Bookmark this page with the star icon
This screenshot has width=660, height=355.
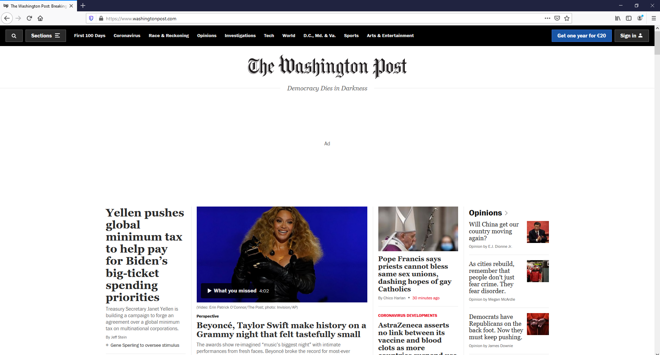[x=566, y=18]
